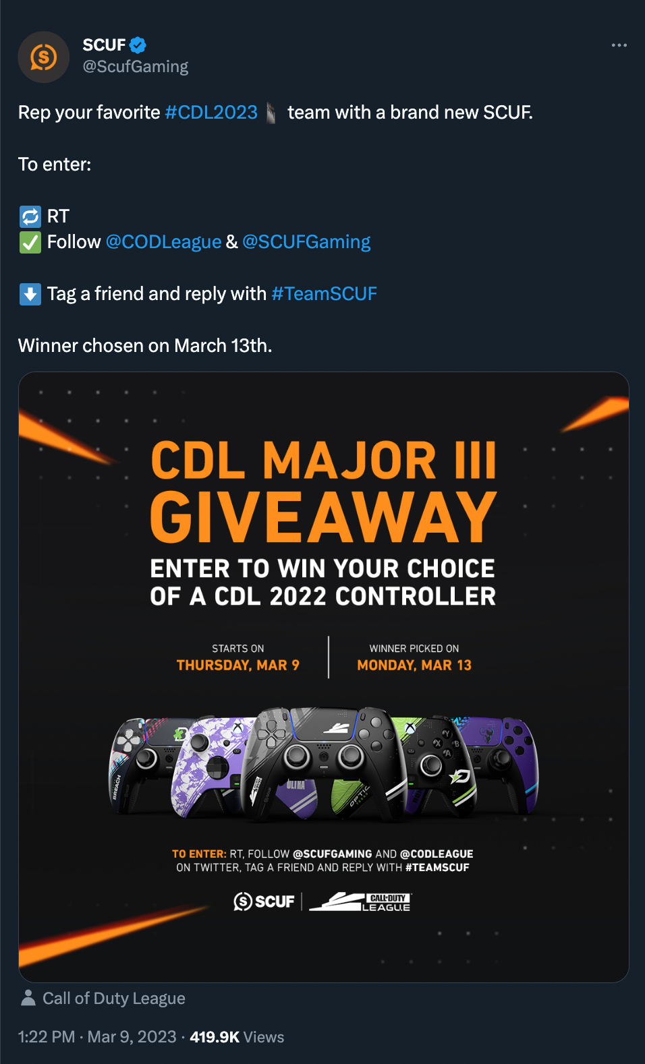Open the SCUF profile avatar
This screenshot has height=1064, width=645.
[x=43, y=57]
